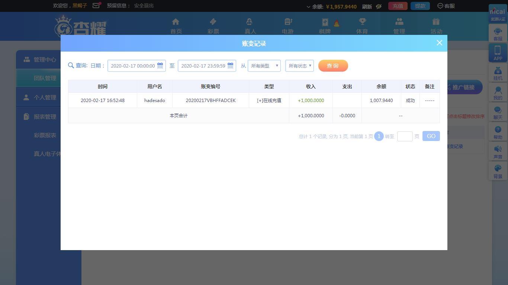Click nicai logo in right floating panel
This screenshot has height=285, width=508.
coord(498,14)
